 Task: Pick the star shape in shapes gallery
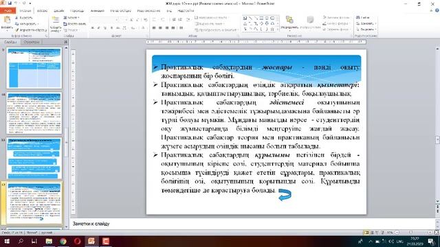click(x=272, y=29)
